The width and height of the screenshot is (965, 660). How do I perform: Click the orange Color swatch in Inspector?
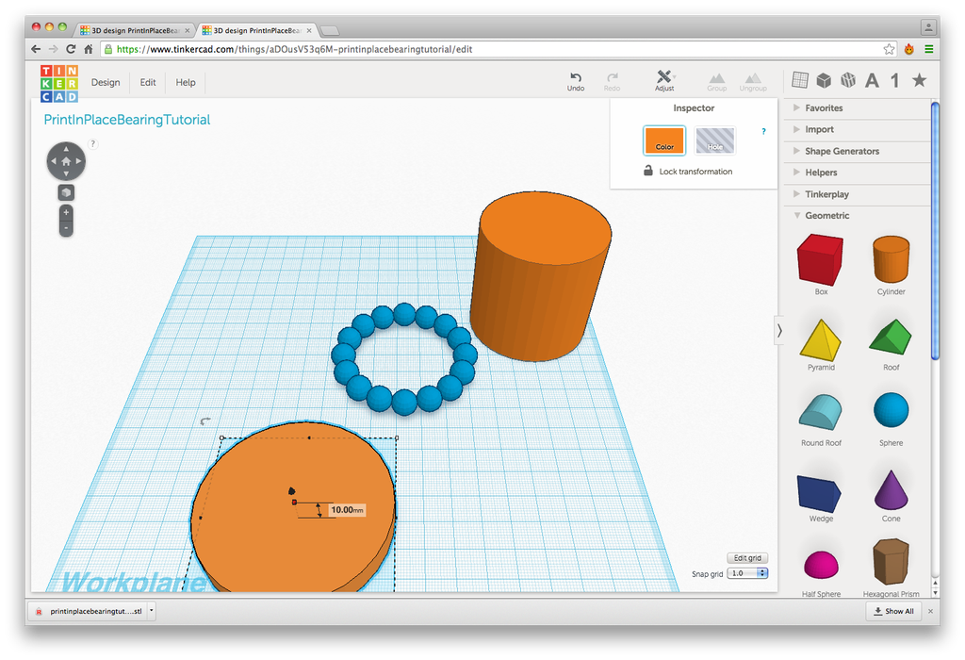click(x=664, y=140)
